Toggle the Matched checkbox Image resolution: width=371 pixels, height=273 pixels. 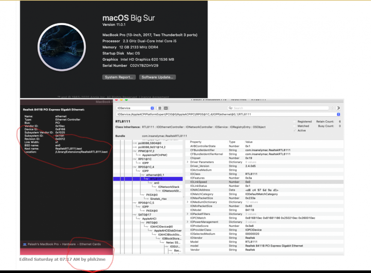[x=294, y=126]
